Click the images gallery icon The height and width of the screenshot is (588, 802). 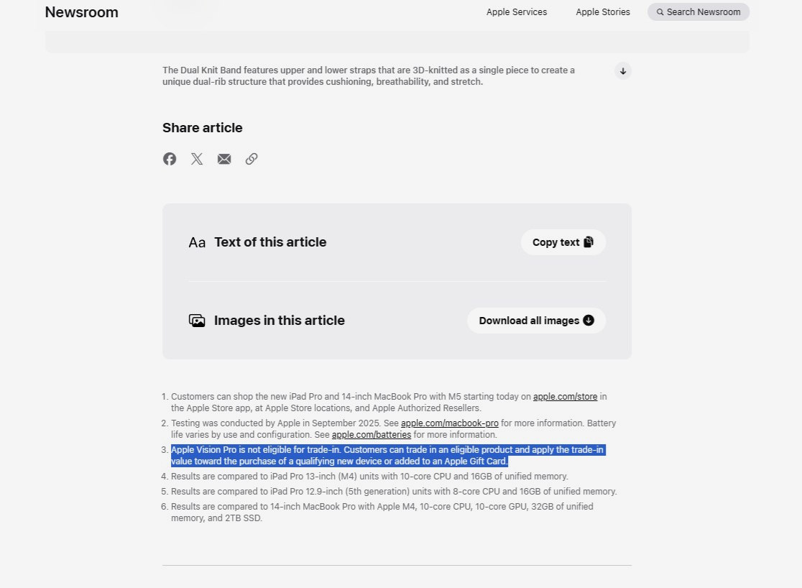197,321
